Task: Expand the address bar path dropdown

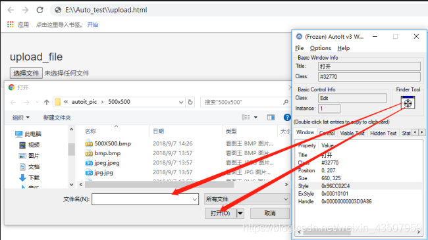Action: 181,103
